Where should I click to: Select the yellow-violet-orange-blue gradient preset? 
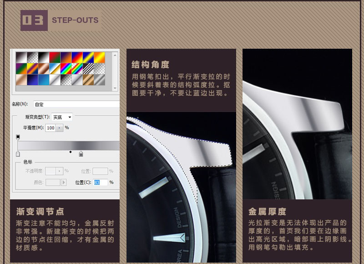pos(32,68)
